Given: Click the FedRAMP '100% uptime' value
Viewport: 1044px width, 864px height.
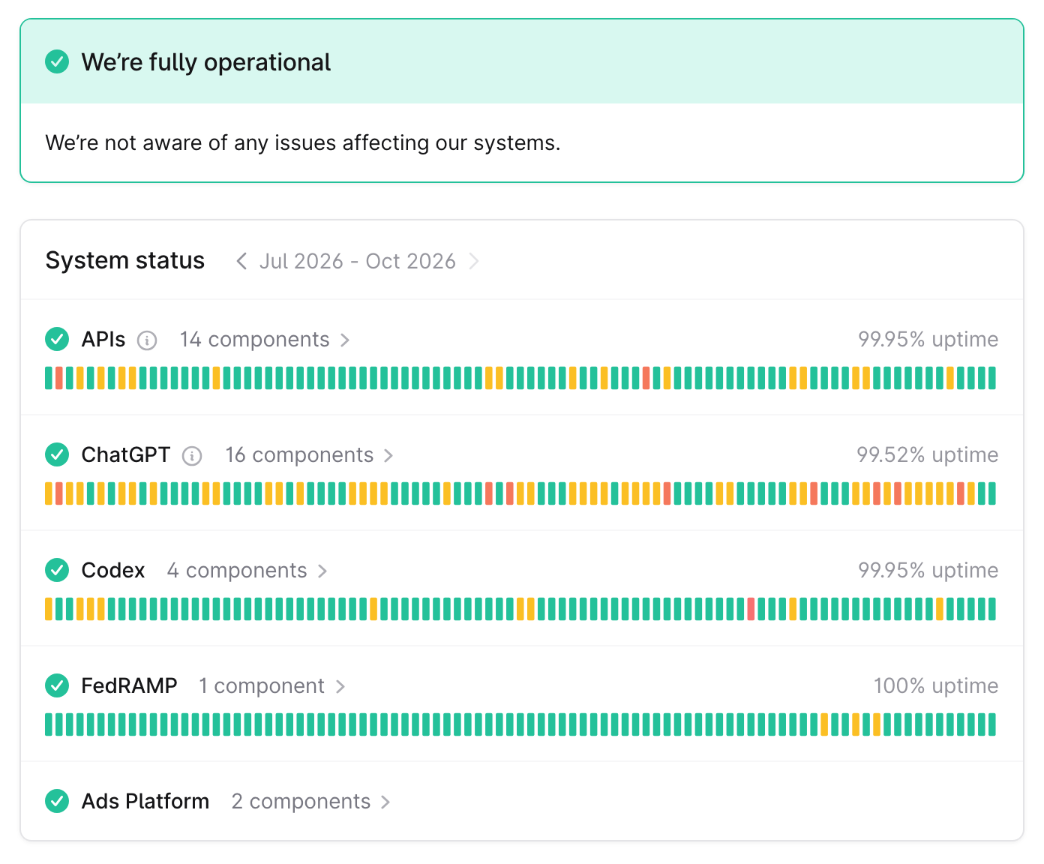Looking at the screenshot, I should coord(935,686).
